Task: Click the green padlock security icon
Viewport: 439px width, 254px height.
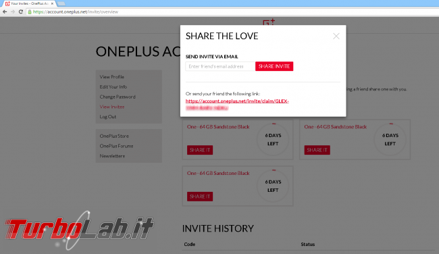Action: coord(30,11)
